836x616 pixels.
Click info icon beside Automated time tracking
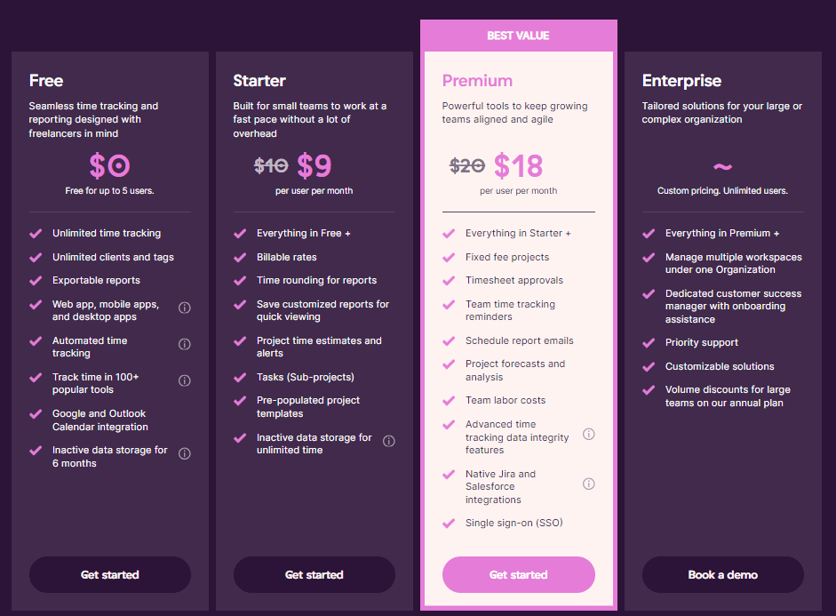[x=185, y=344]
